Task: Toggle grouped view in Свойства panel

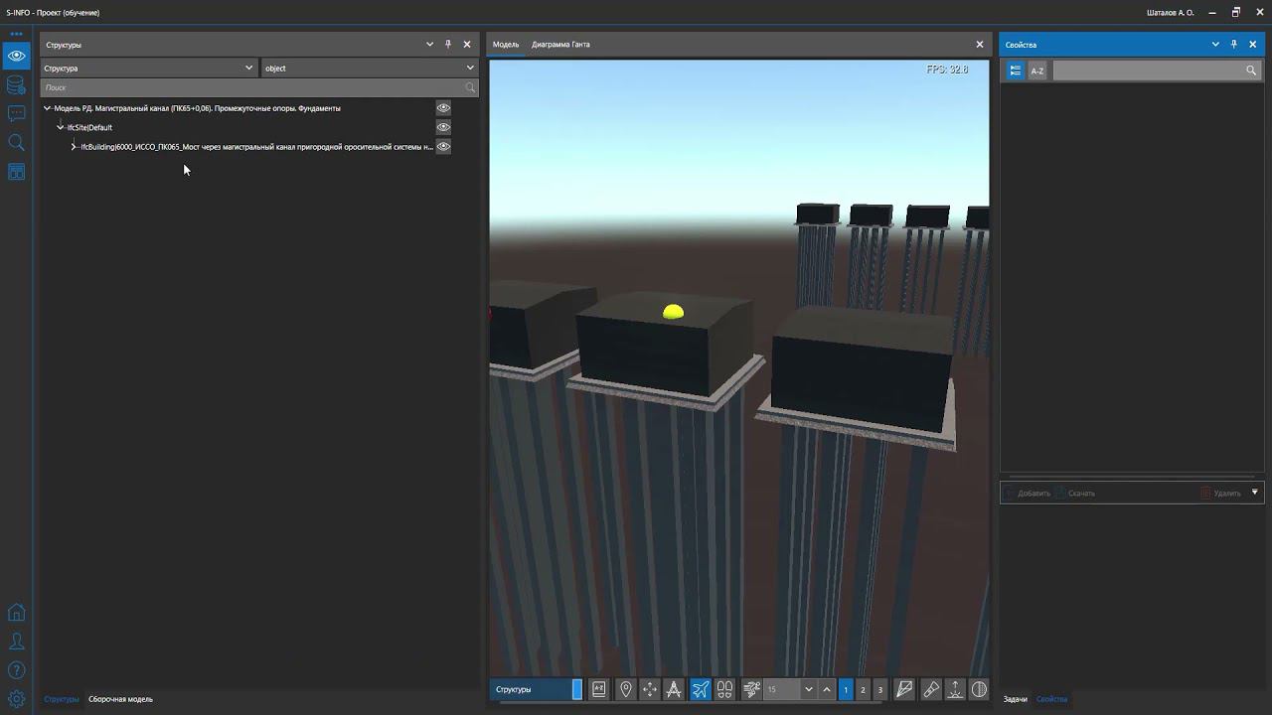Action: pos(1015,71)
